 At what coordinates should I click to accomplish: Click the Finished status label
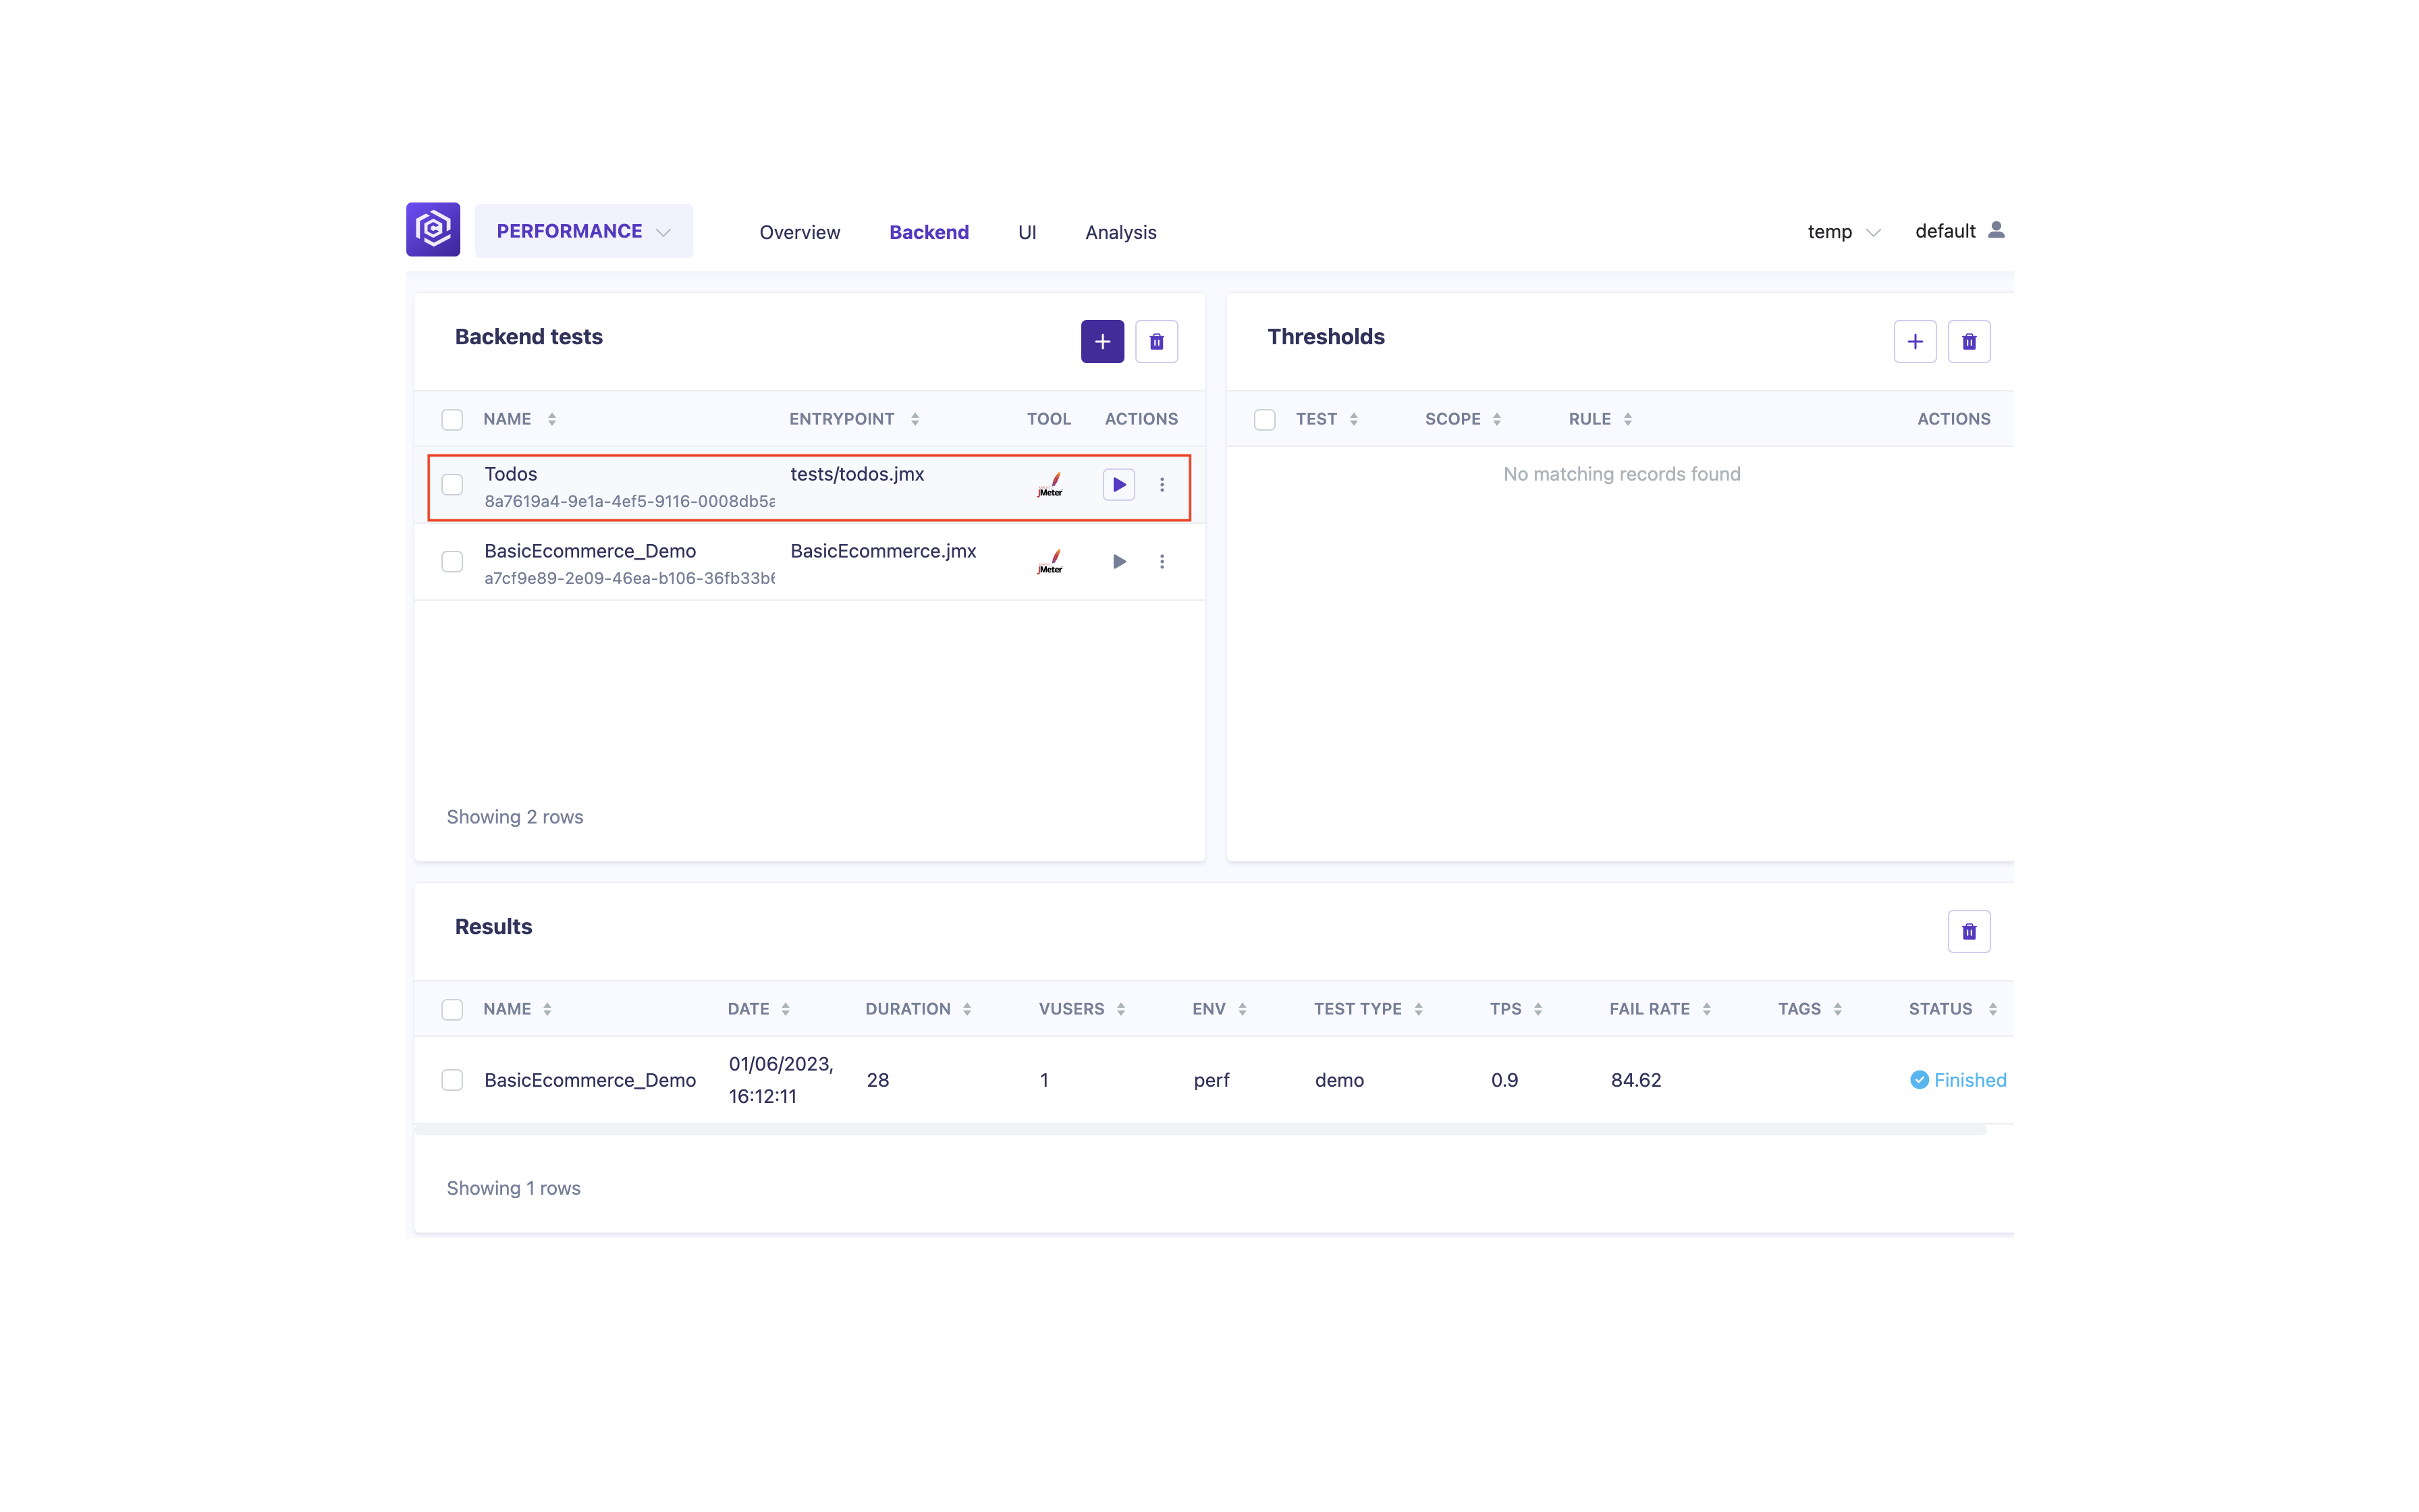click(x=1970, y=1080)
